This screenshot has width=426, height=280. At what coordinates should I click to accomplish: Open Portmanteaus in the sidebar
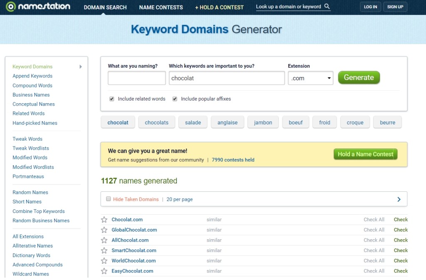pos(28,176)
